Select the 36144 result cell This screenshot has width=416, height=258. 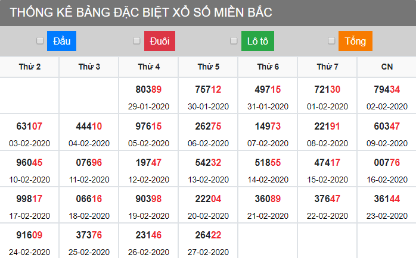click(387, 199)
